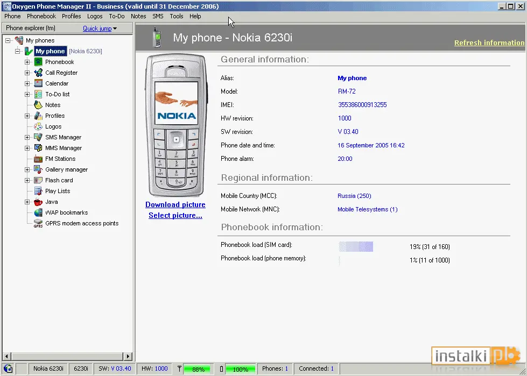The width and height of the screenshot is (527, 376).
Task: Click the 88% signal strength indicator
Action: 197,369
